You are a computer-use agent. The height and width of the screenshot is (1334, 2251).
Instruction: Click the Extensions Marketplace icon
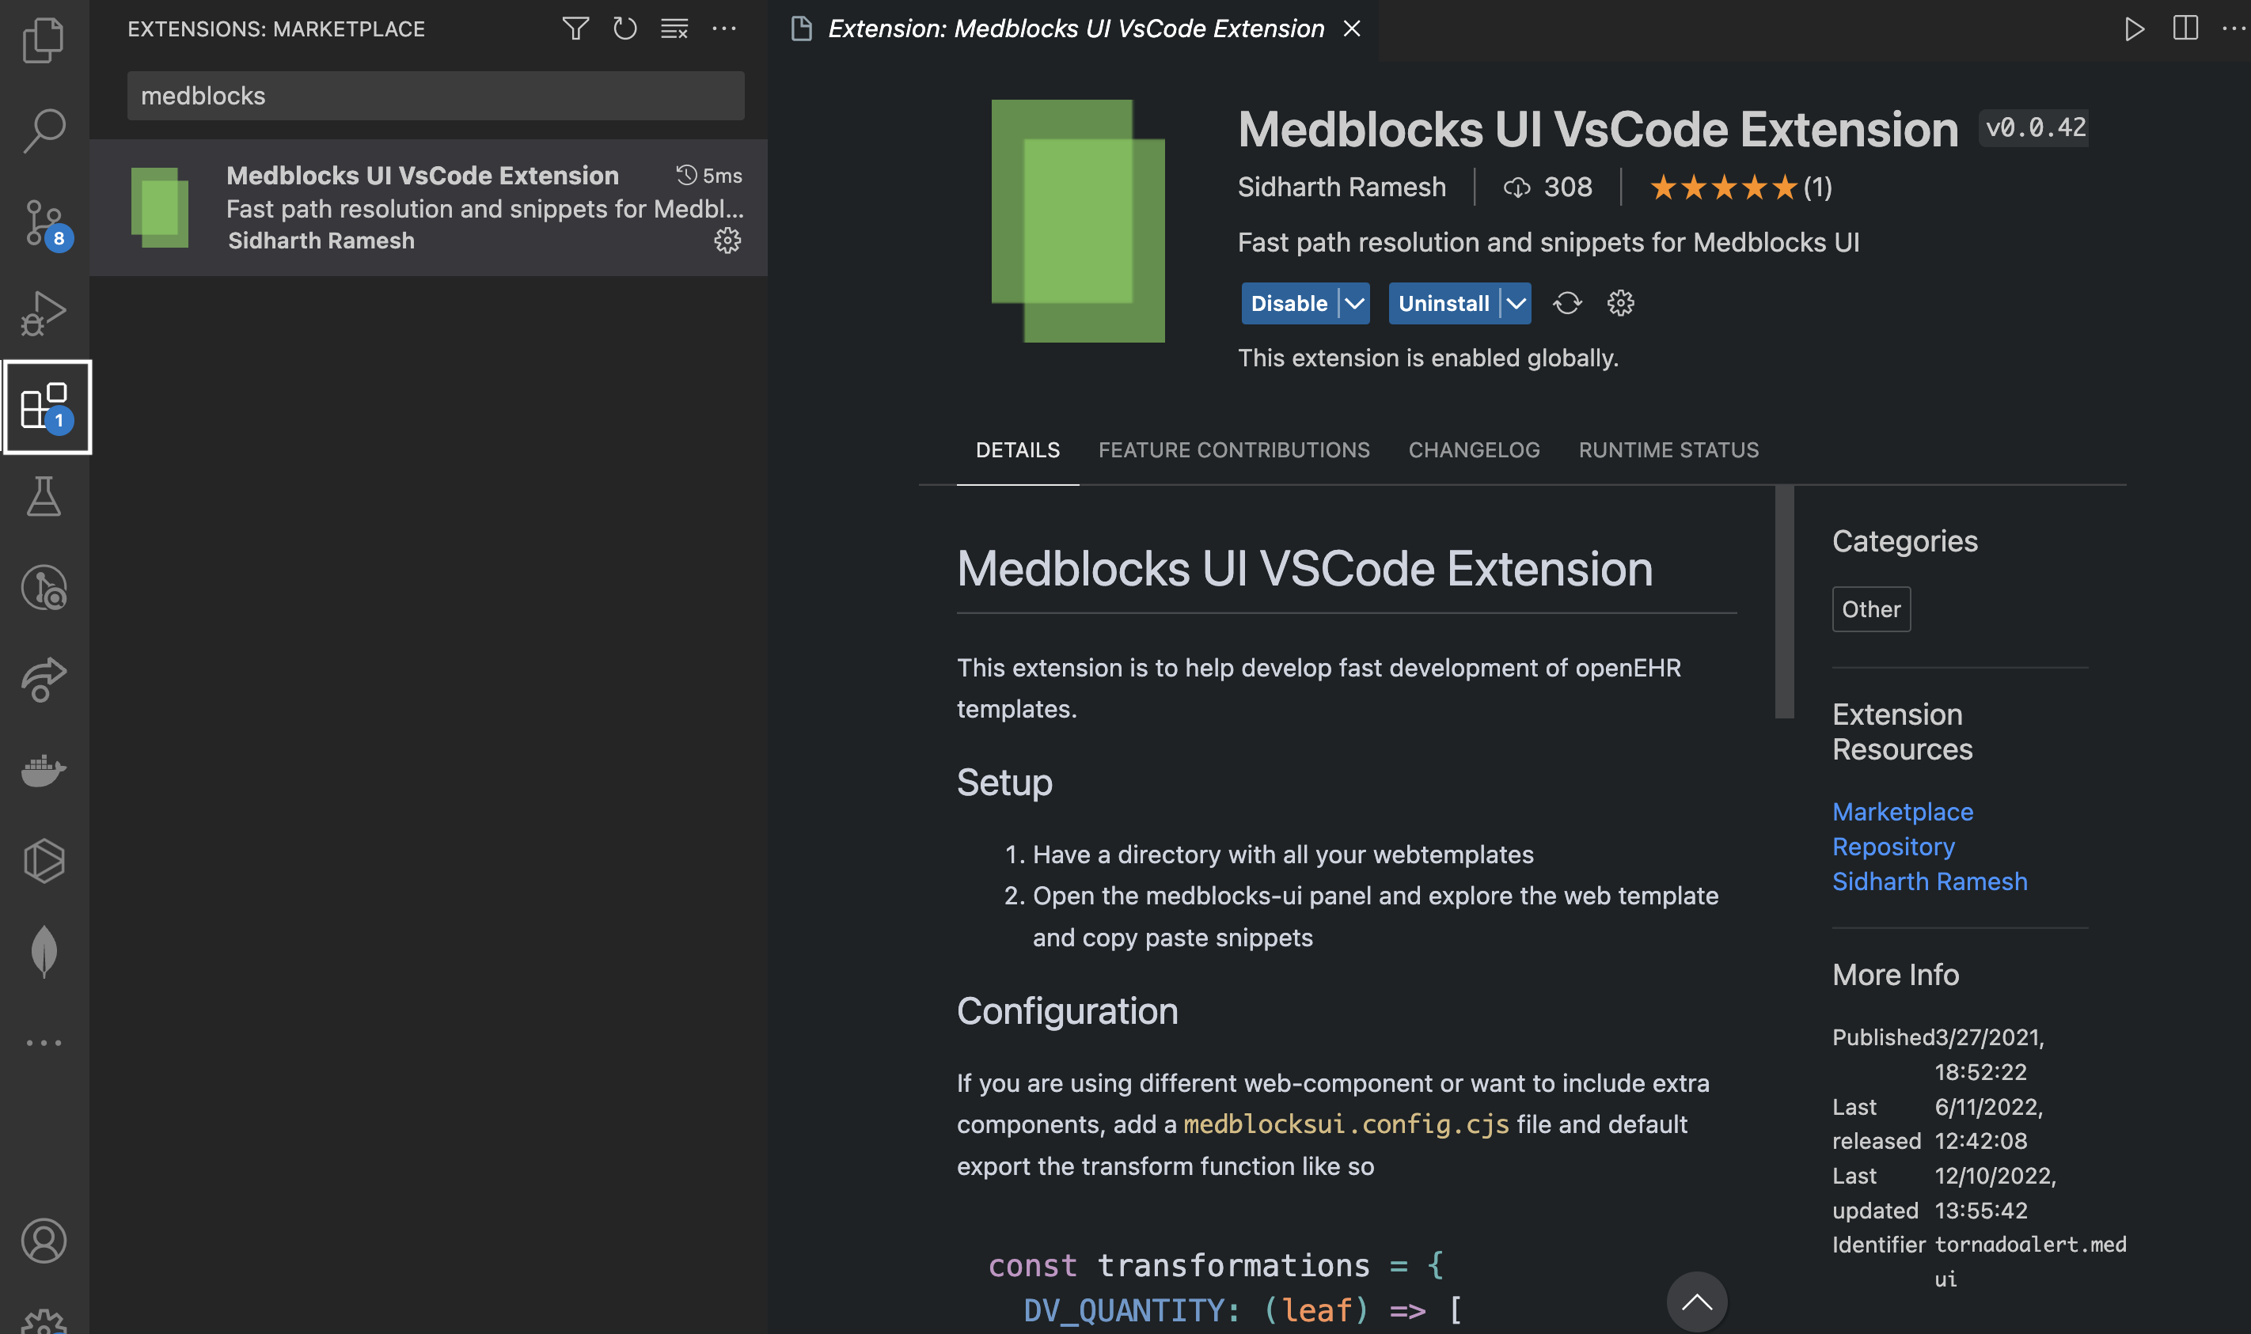(43, 405)
